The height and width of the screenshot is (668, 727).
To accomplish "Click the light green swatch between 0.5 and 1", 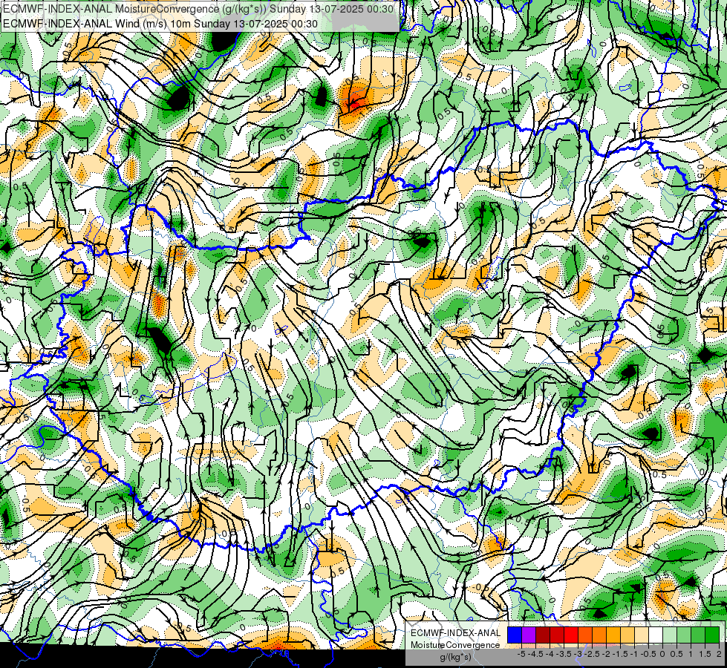I will click(684, 635).
